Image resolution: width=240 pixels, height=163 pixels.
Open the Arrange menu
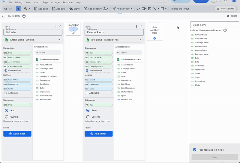pos(55,2)
